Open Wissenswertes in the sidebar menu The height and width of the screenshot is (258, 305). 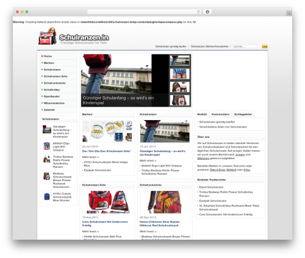coord(59,103)
